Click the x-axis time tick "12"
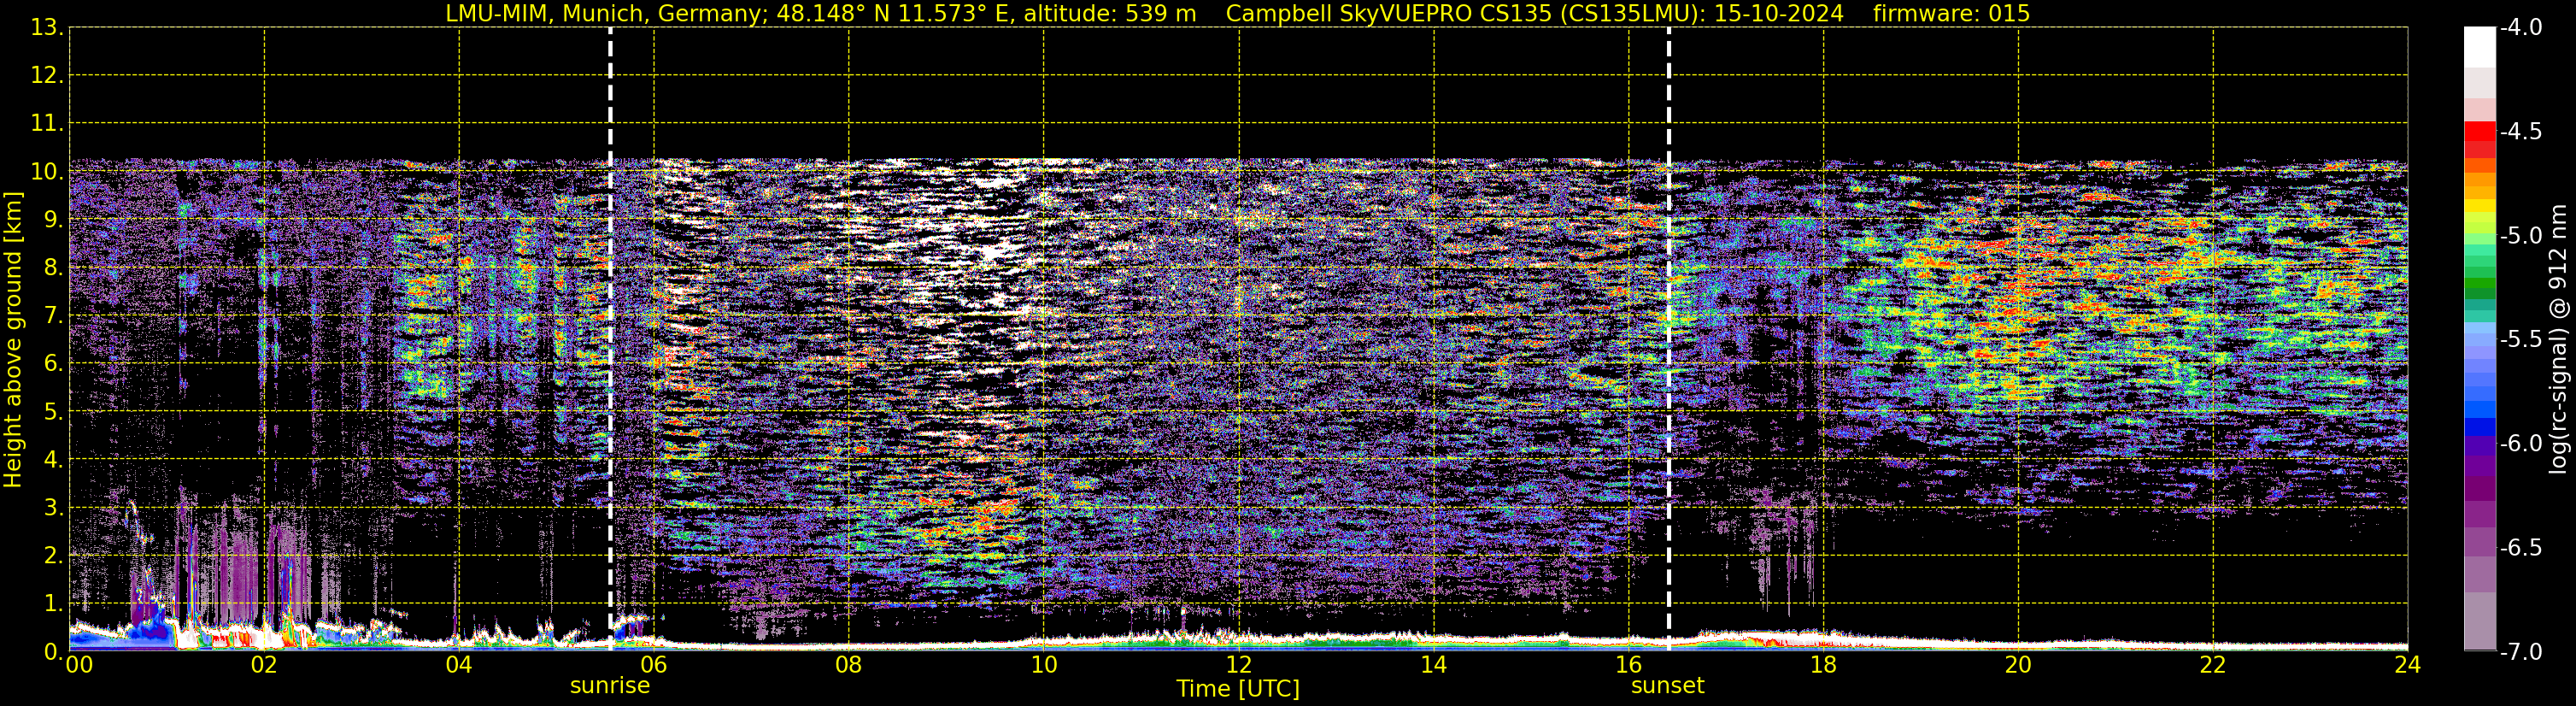 pyautogui.click(x=1238, y=665)
